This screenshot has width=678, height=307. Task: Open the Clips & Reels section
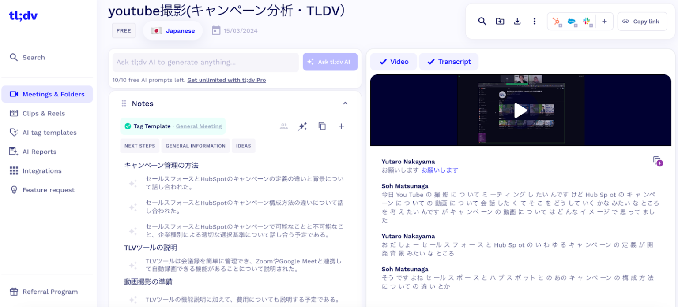44,113
